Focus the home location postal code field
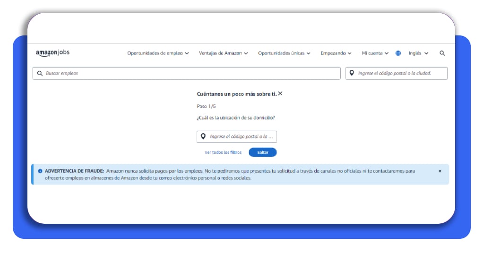 tap(236, 136)
